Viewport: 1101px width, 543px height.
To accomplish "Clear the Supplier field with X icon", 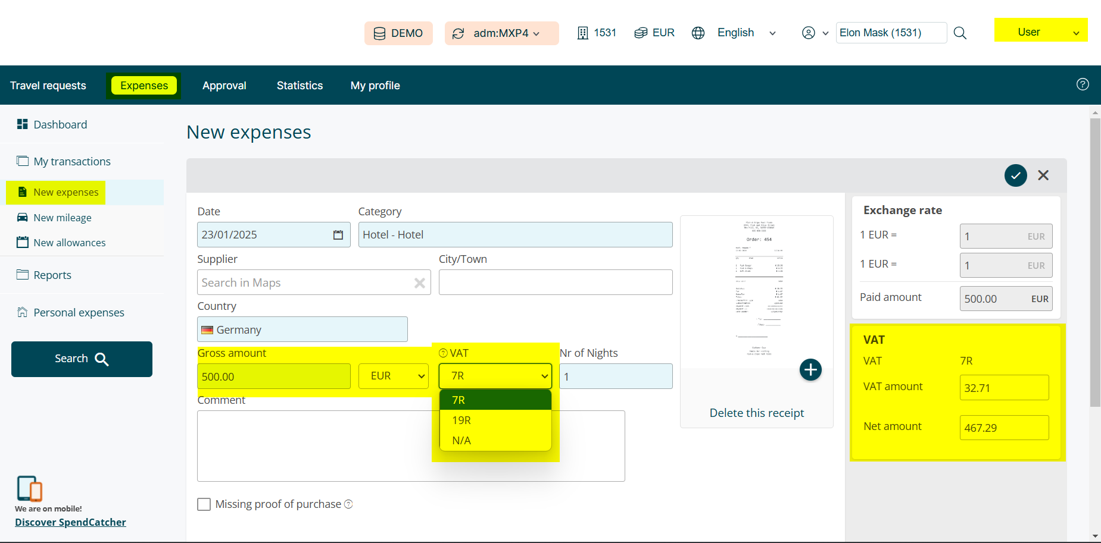I will [420, 283].
